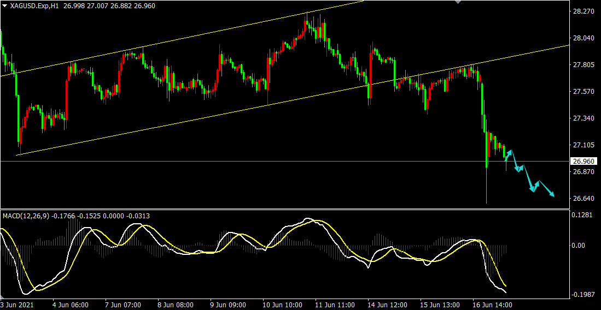
Task: Select the XAGUSD.Exp,H1 symbol title
Action: coord(34,6)
